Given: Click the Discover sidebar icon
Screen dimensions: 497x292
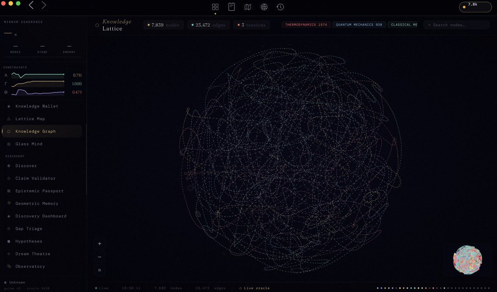Looking at the screenshot, I should point(9,166).
